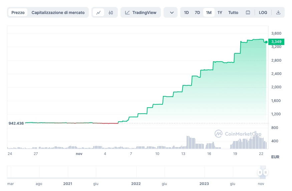Choose the 1M time range
292x191 pixels.
tap(209, 13)
